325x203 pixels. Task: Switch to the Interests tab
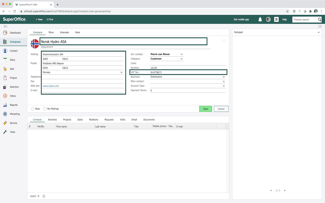[x=64, y=32]
